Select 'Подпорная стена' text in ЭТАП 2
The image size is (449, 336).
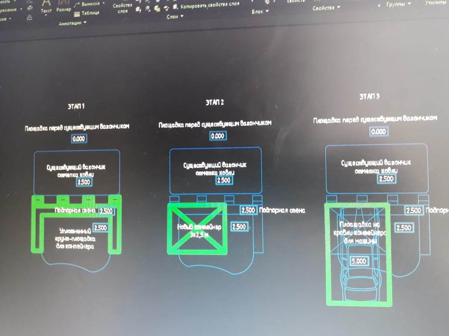282,211
